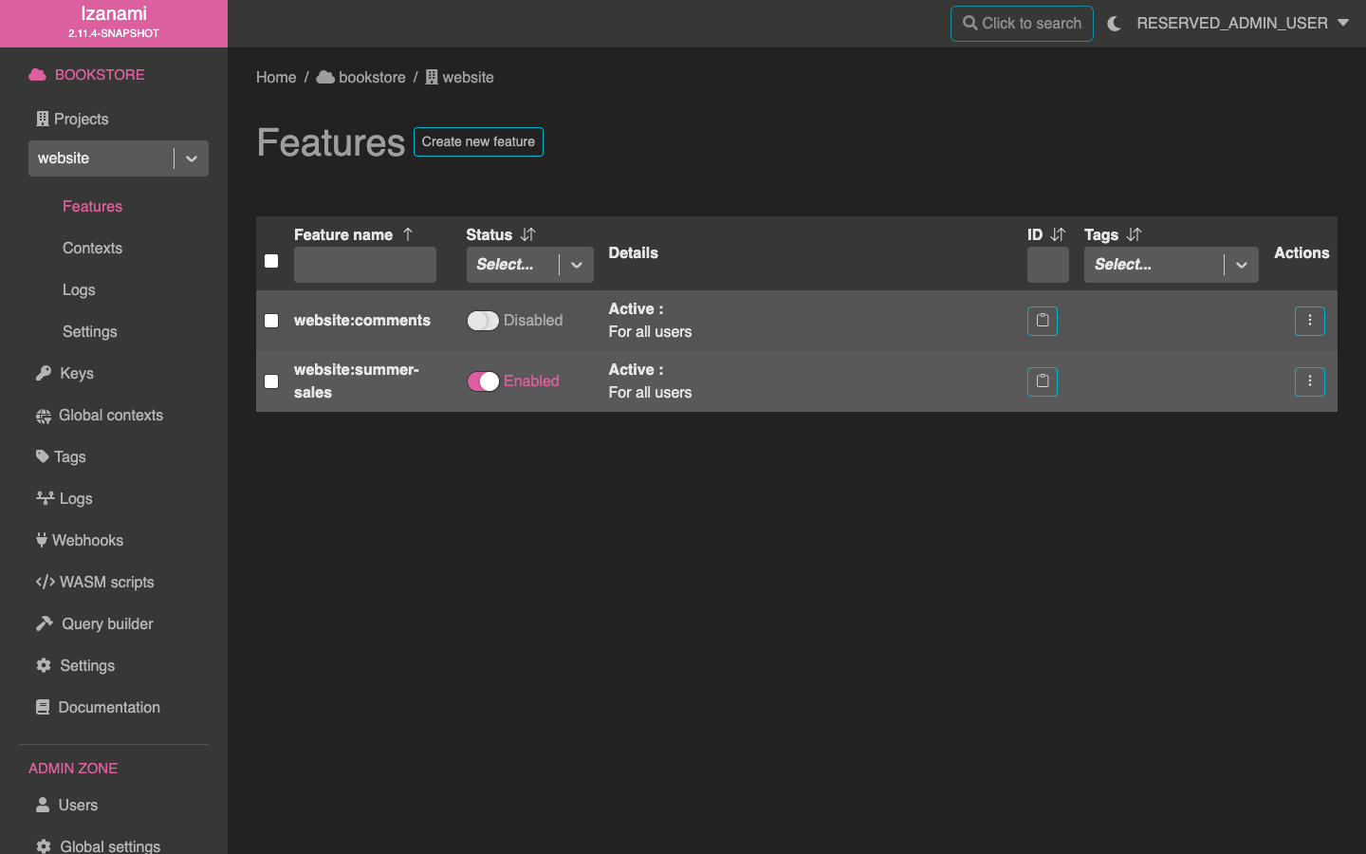This screenshot has width=1366, height=854.
Task: Click the bookstore breadcrumb link
Action: coord(371,77)
